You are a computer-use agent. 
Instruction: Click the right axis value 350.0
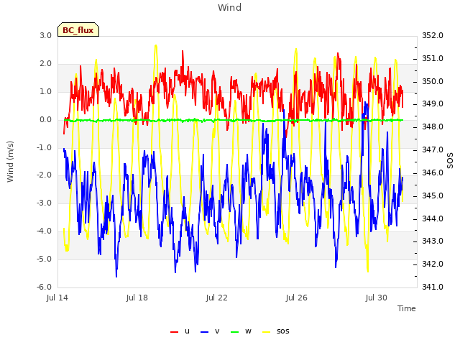pos(433,81)
